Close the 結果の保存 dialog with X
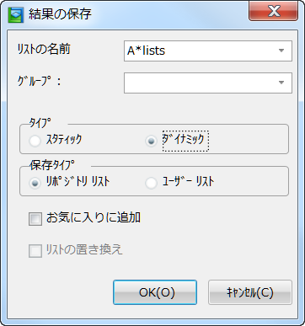The width and height of the screenshot is (305, 326). [273, 11]
